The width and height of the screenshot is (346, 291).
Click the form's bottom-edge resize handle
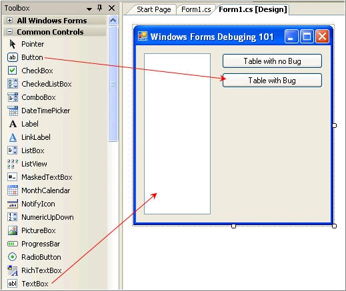(x=233, y=226)
